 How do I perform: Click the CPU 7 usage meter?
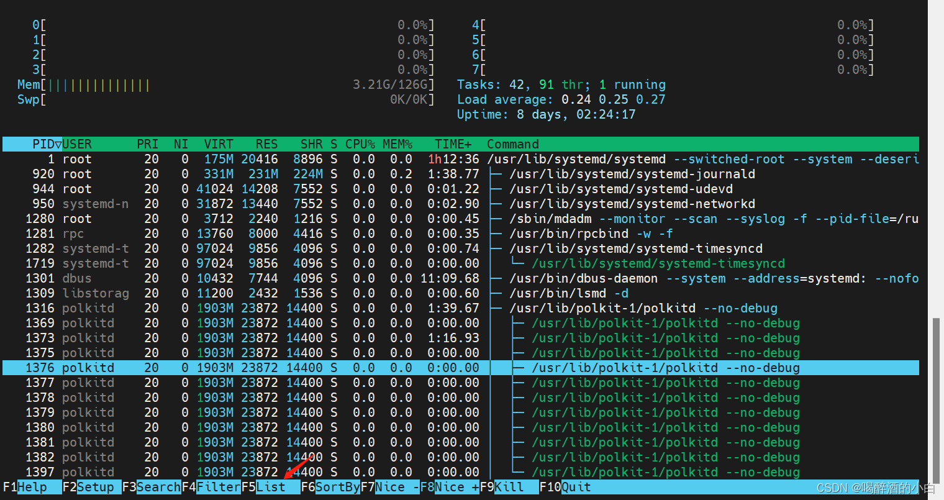click(673, 70)
